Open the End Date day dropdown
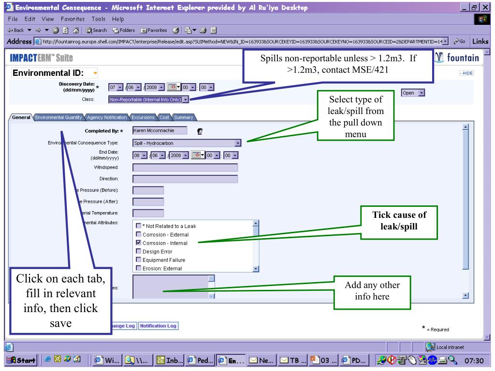This screenshot has height=371, width=495. [144, 155]
